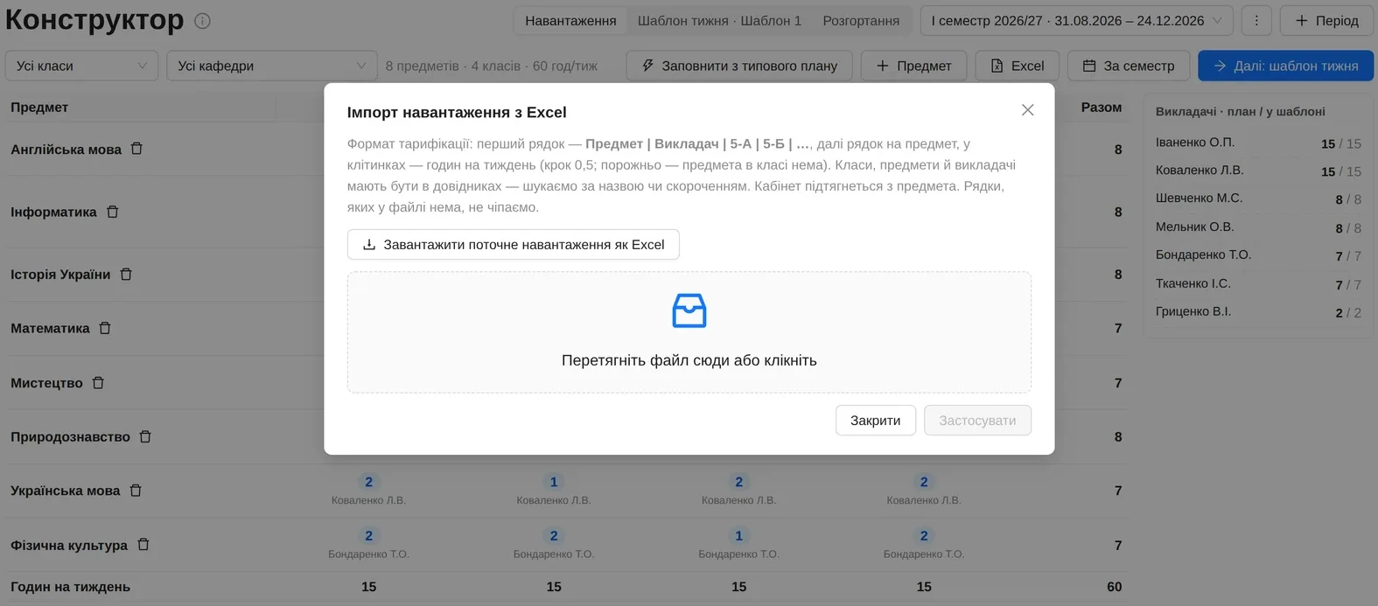Click the Застосувати button
The height and width of the screenshot is (606, 1378).
[977, 421]
